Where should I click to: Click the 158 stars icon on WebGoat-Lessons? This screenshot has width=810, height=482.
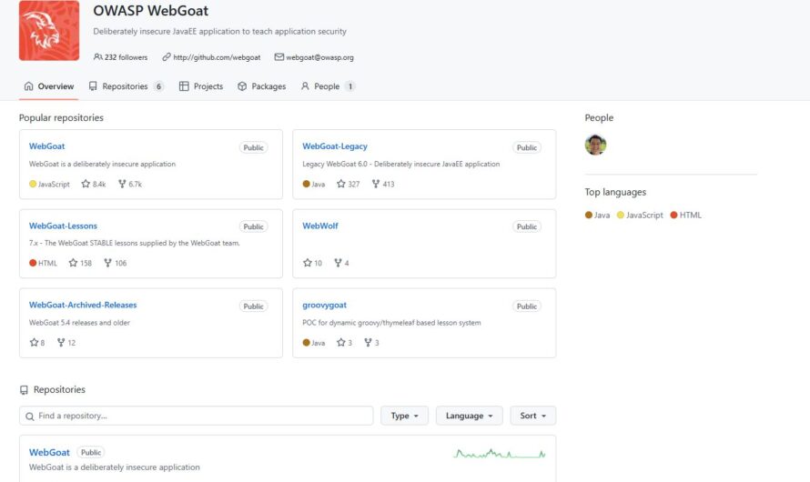point(74,263)
